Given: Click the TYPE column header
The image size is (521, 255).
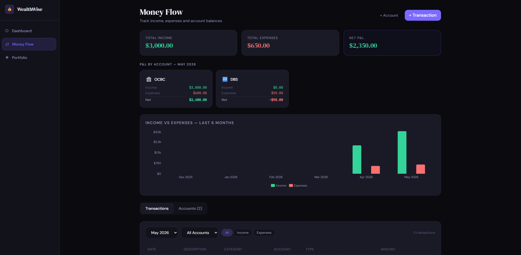Looking at the screenshot, I should [310, 249].
